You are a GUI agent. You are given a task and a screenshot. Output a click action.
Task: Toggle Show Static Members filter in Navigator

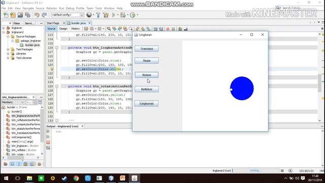pyautogui.click(x=19, y=164)
